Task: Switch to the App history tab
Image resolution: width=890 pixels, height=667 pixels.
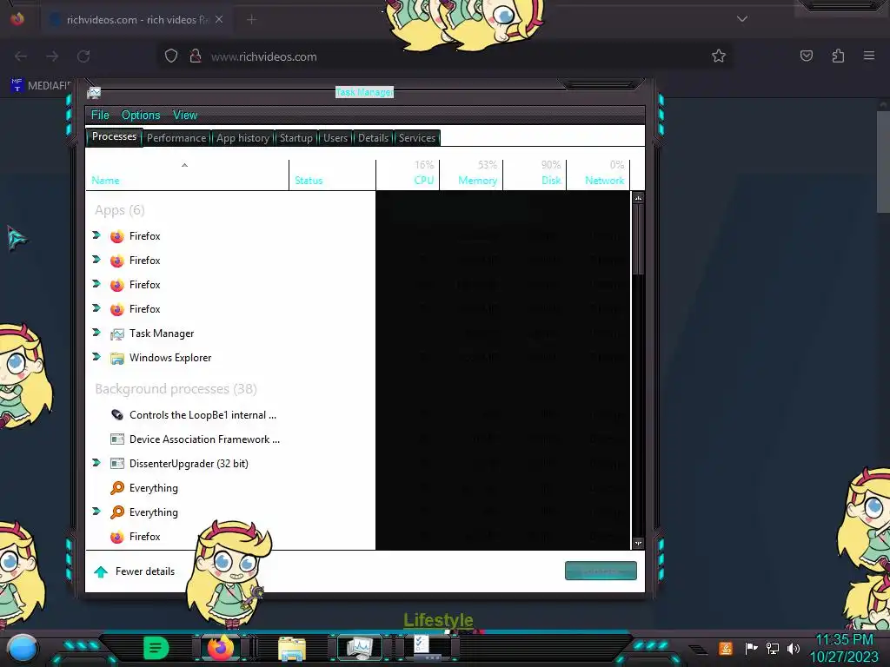Action: [x=242, y=138]
